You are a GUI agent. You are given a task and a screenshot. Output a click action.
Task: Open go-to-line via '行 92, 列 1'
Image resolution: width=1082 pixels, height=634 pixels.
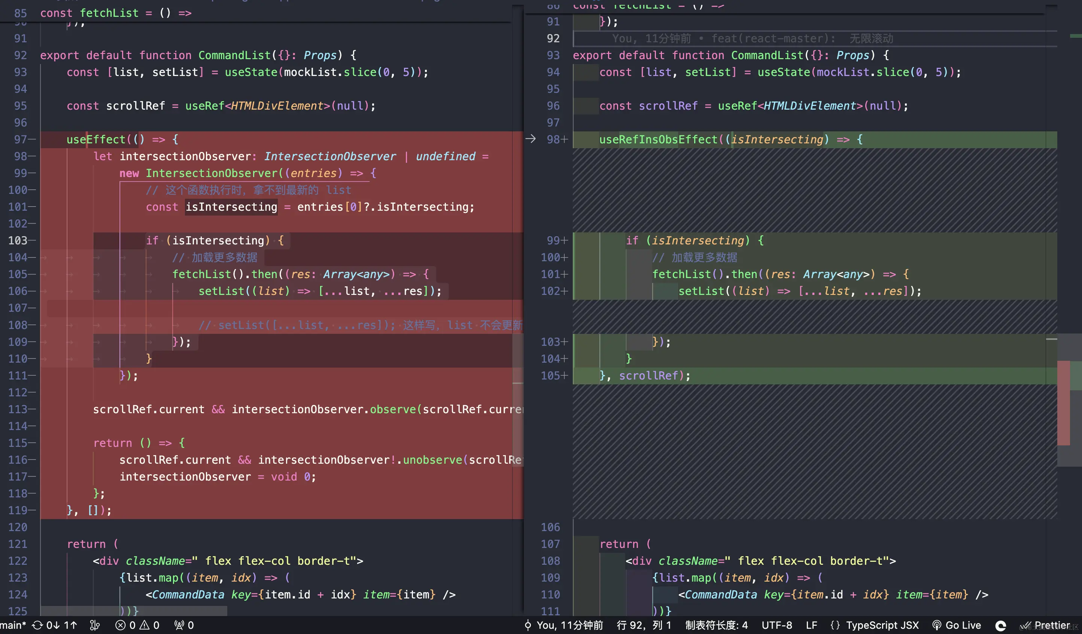tap(644, 625)
